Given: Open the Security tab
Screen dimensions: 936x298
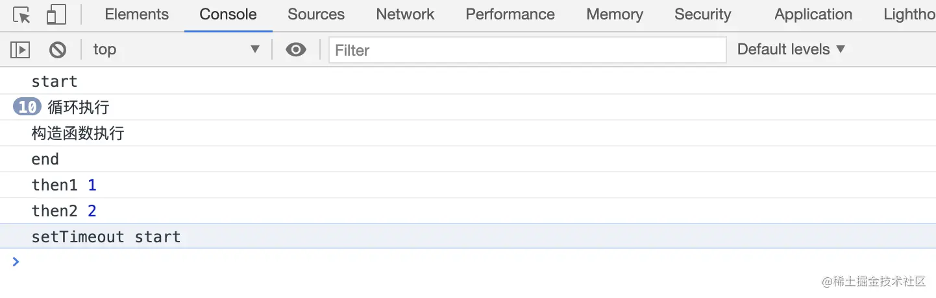Looking at the screenshot, I should click(x=702, y=14).
